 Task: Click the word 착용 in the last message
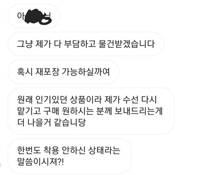pos(51,150)
